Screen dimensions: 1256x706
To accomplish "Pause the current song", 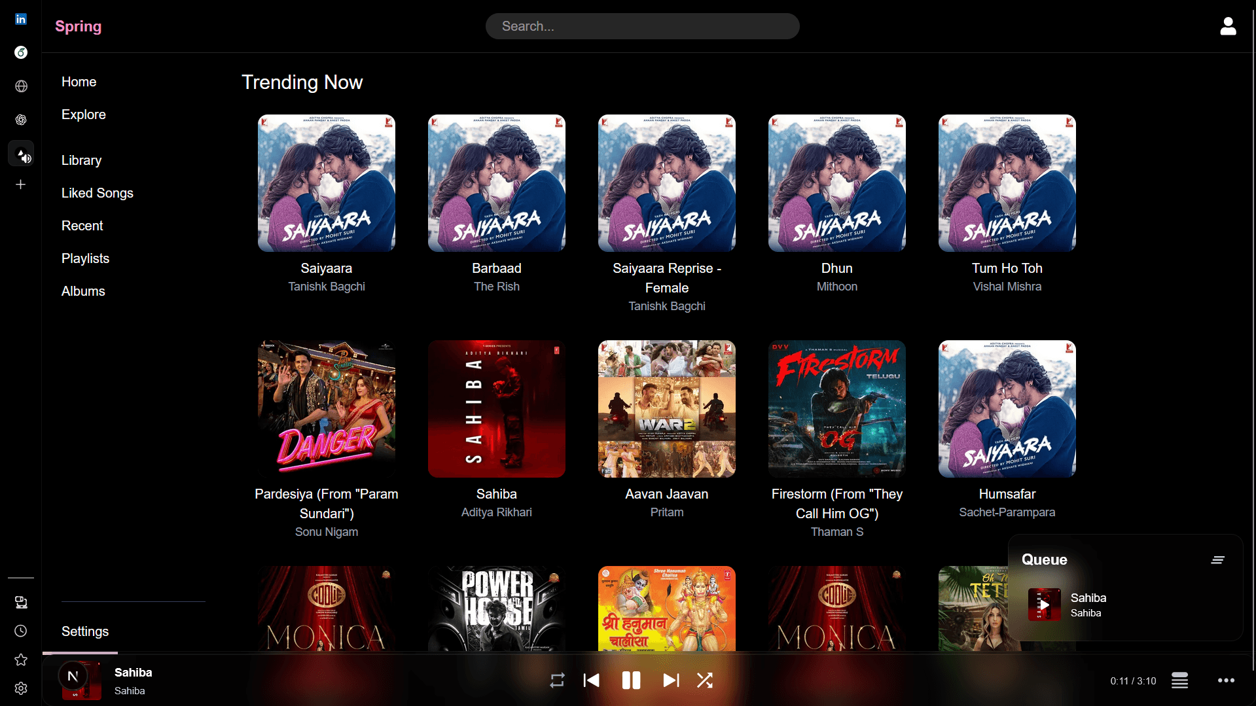I will pos(631,680).
